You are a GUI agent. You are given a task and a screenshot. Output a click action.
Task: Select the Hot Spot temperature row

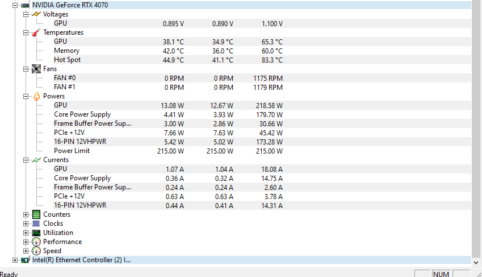click(67, 60)
